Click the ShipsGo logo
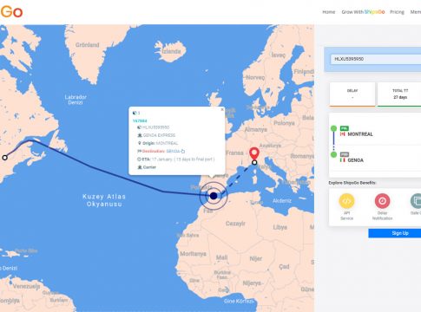 [x=11, y=12]
